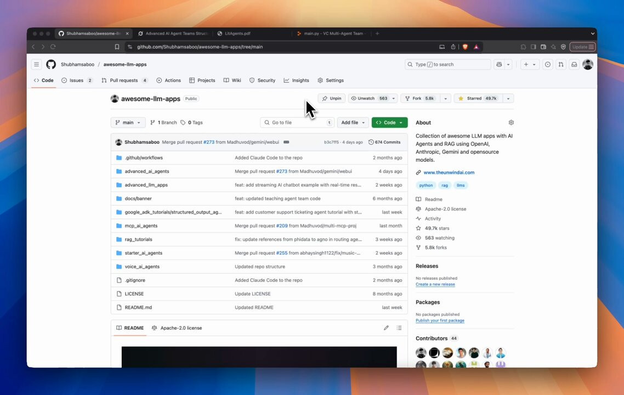Toggle the browser sidebar panel icon
The image size is (624, 395).
(534, 47)
